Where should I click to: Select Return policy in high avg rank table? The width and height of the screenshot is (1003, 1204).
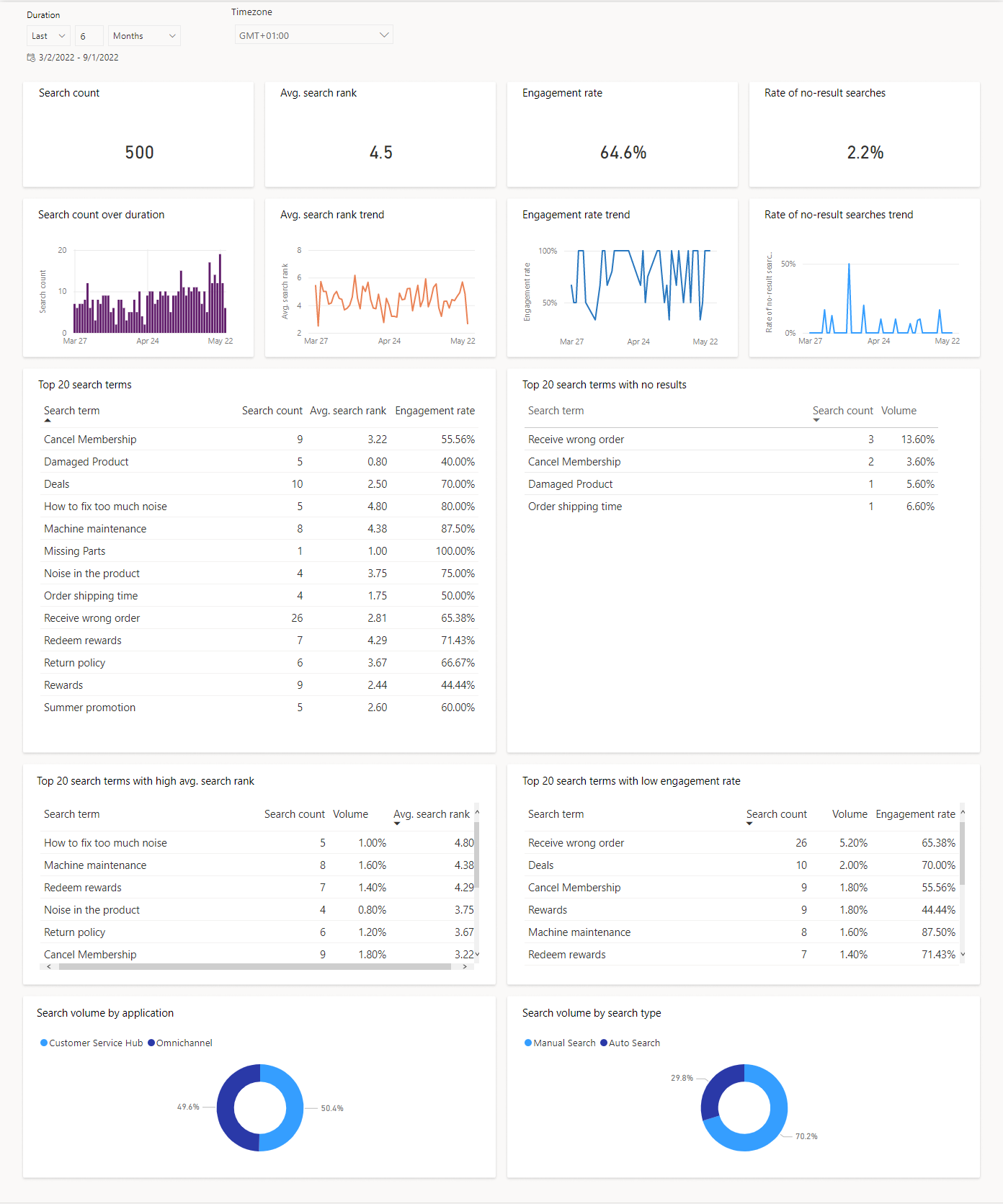[x=258, y=932]
